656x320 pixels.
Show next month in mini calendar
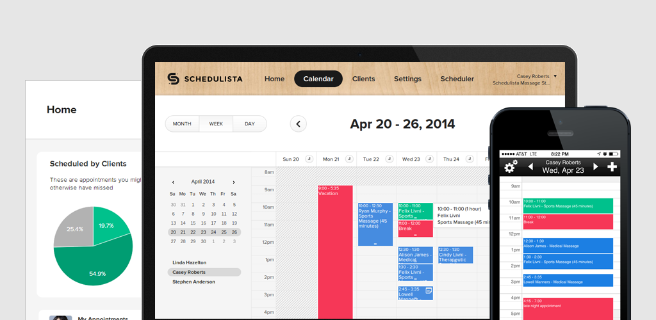(233, 182)
